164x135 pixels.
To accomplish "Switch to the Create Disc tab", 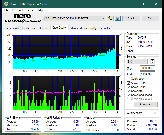I will (x=29, y=28).
